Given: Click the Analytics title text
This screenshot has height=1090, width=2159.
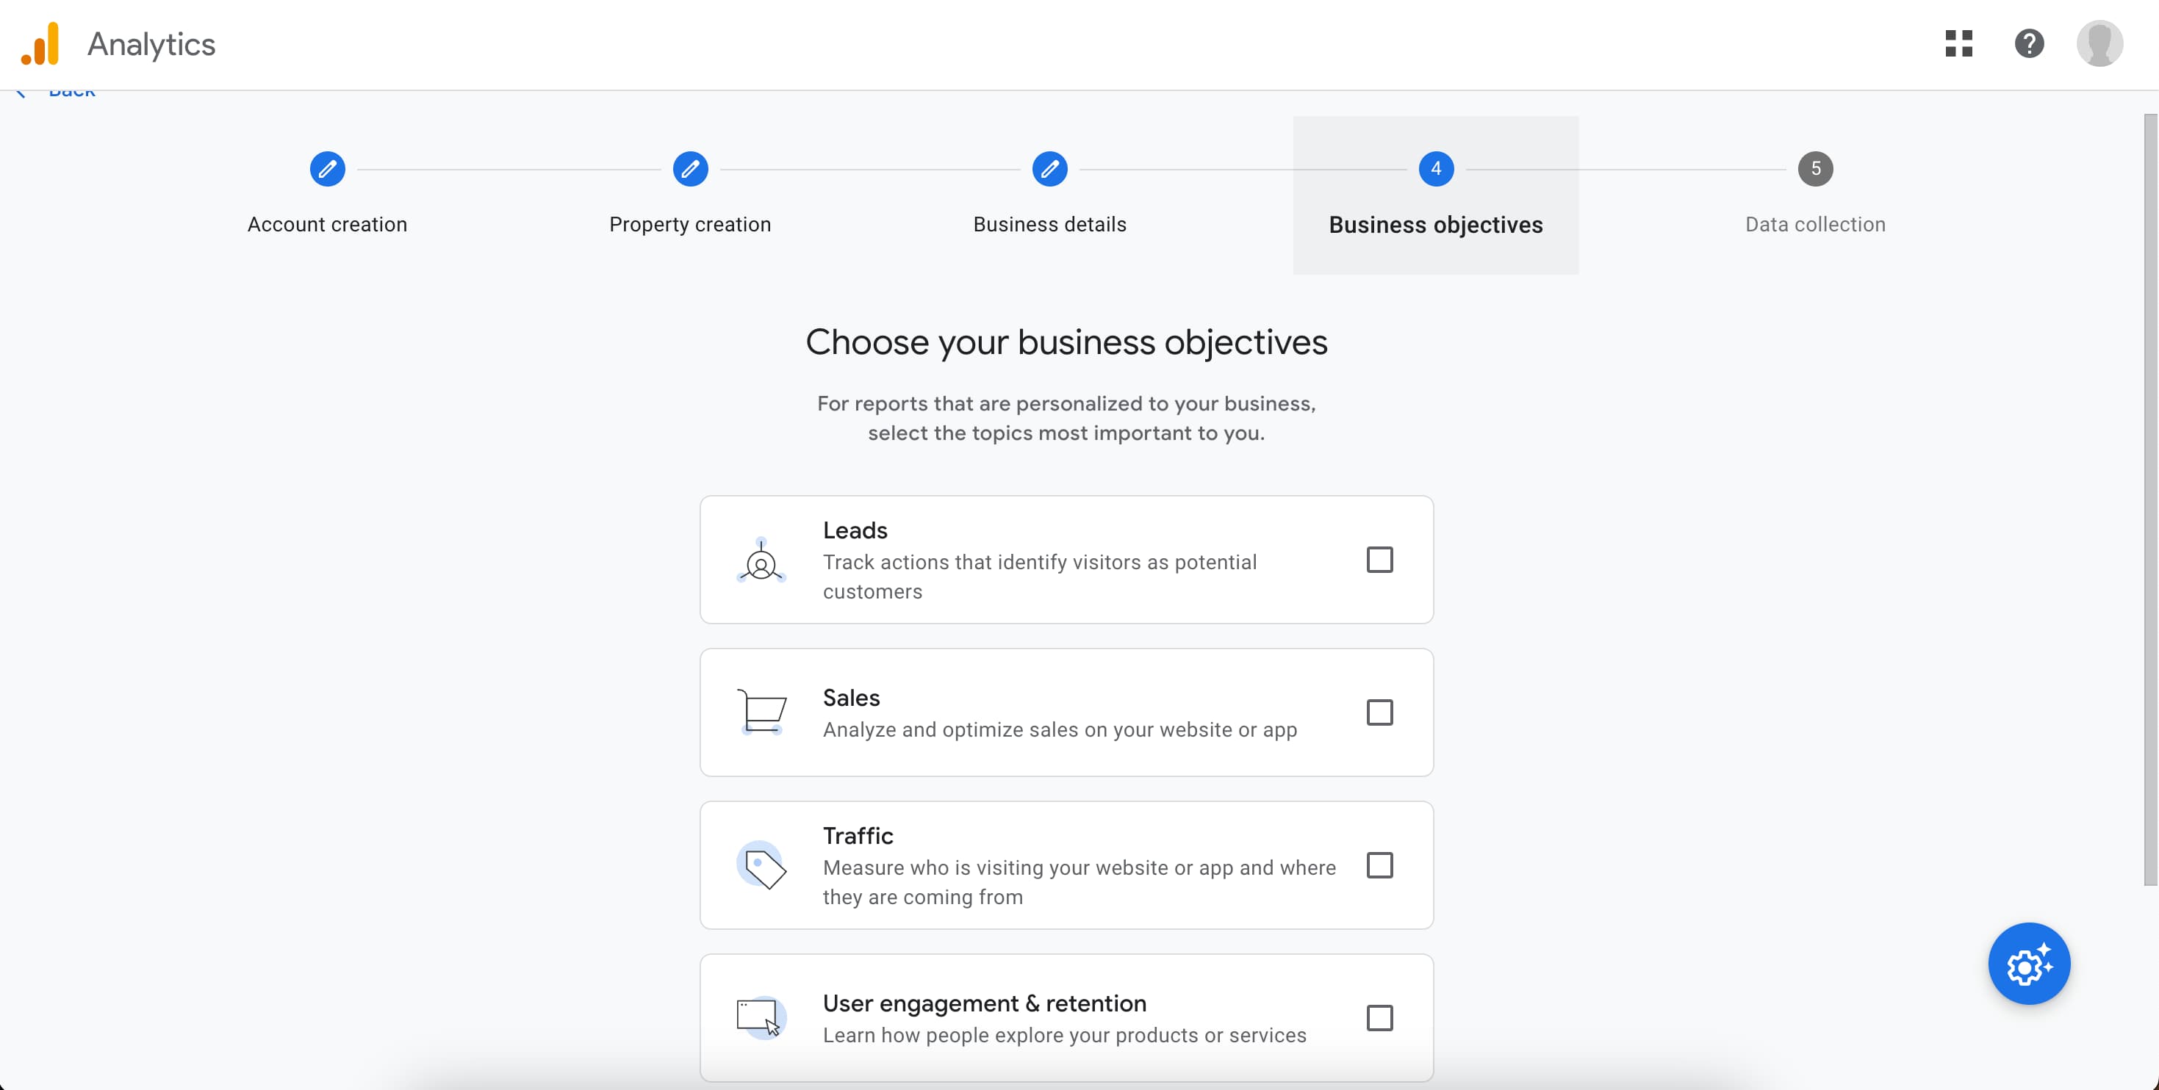Looking at the screenshot, I should tap(151, 44).
